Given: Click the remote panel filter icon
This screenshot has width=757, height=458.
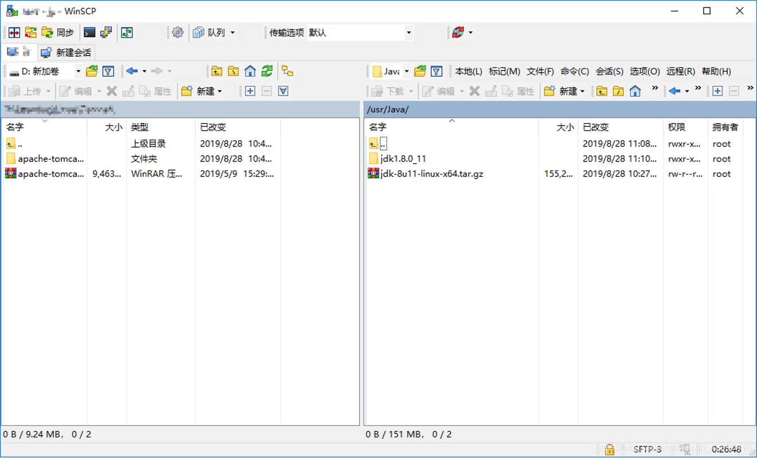Looking at the screenshot, I should pyautogui.click(x=436, y=72).
